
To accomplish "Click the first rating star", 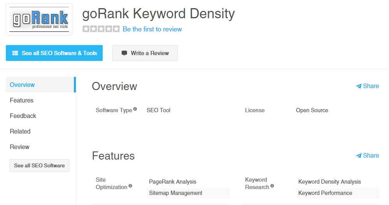I will click(86, 29).
